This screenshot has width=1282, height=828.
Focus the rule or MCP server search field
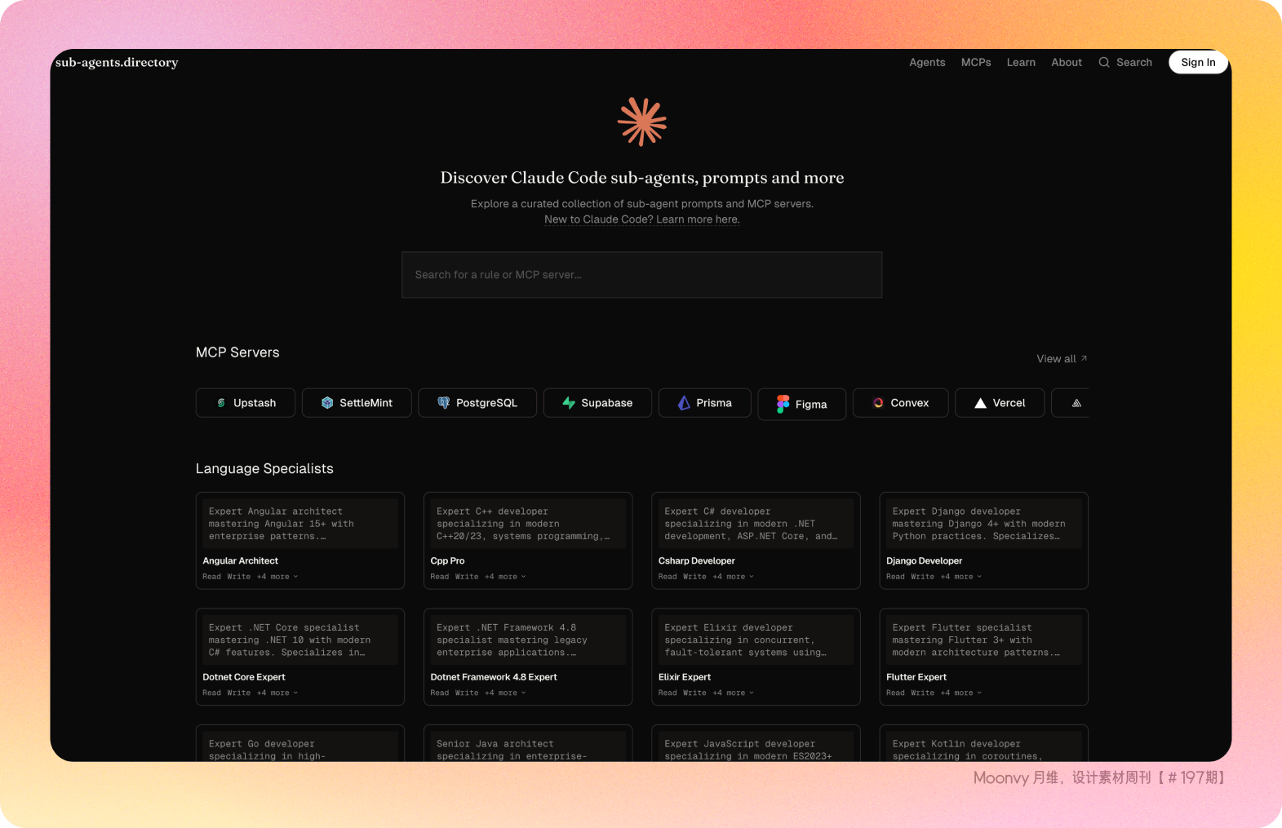(641, 275)
